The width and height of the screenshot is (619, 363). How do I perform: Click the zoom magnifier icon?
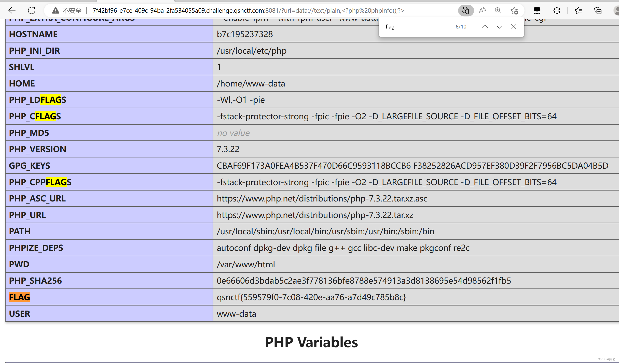coord(498,10)
